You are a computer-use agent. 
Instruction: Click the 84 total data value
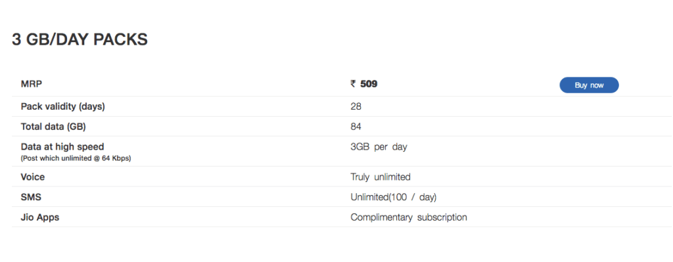[356, 127]
